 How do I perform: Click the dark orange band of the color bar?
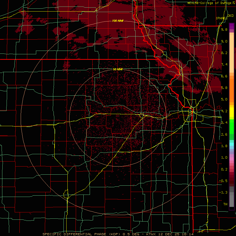(x=232, y=91)
